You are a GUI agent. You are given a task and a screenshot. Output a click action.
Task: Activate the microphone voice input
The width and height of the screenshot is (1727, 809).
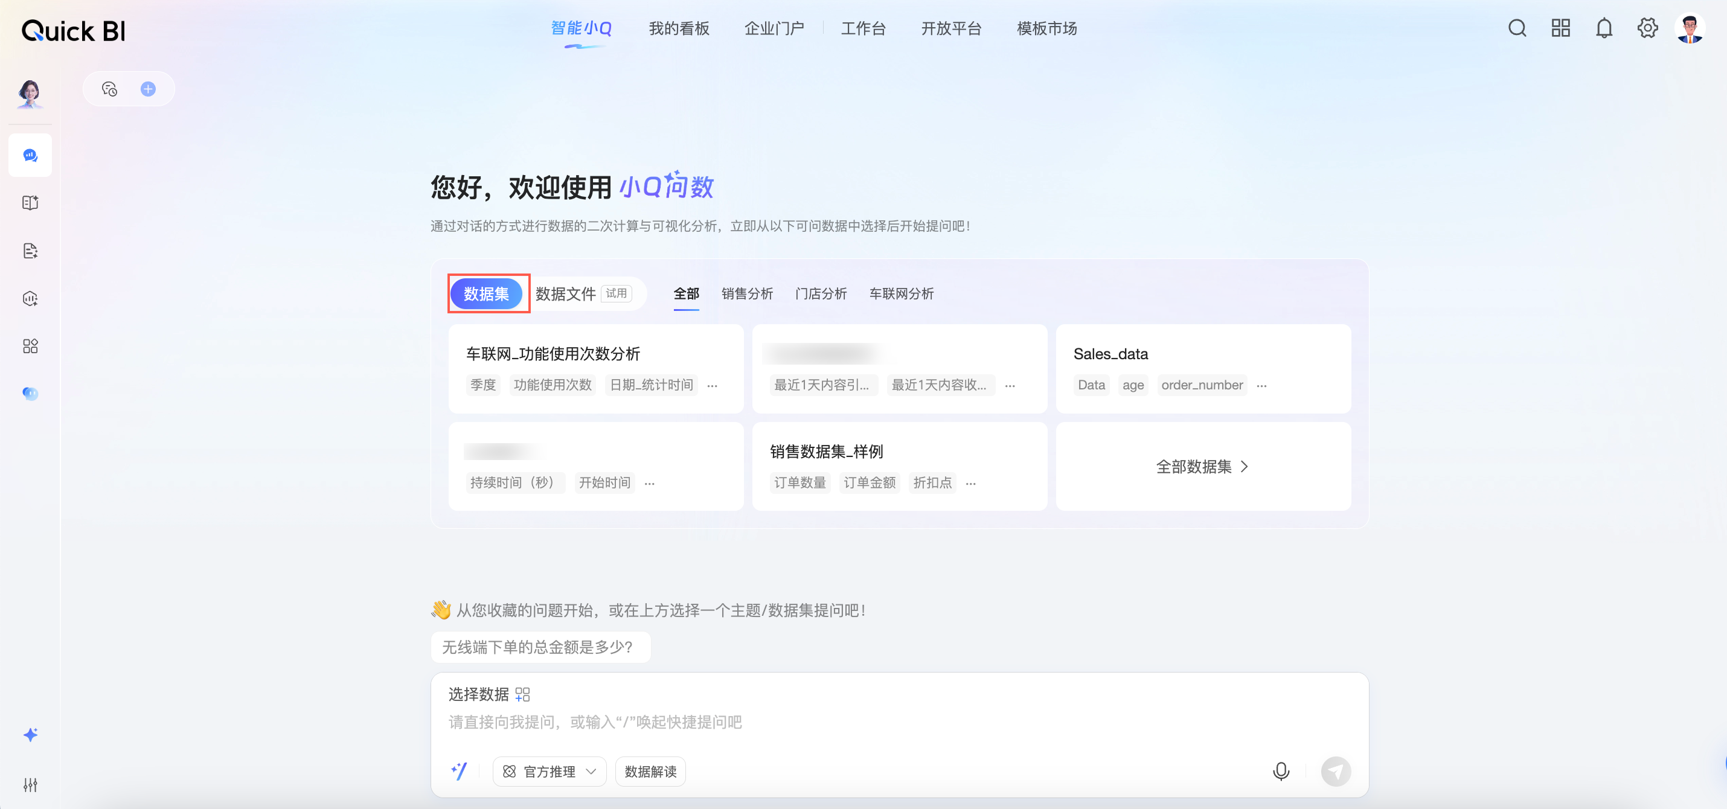[1281, 772]
